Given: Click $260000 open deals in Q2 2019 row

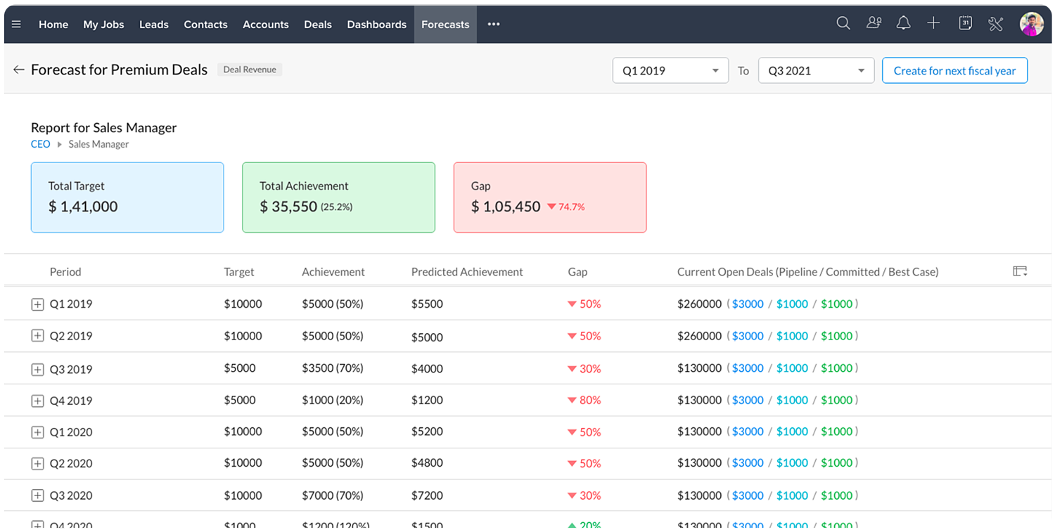Looking at the screenshot, I should tap(700, 336).
